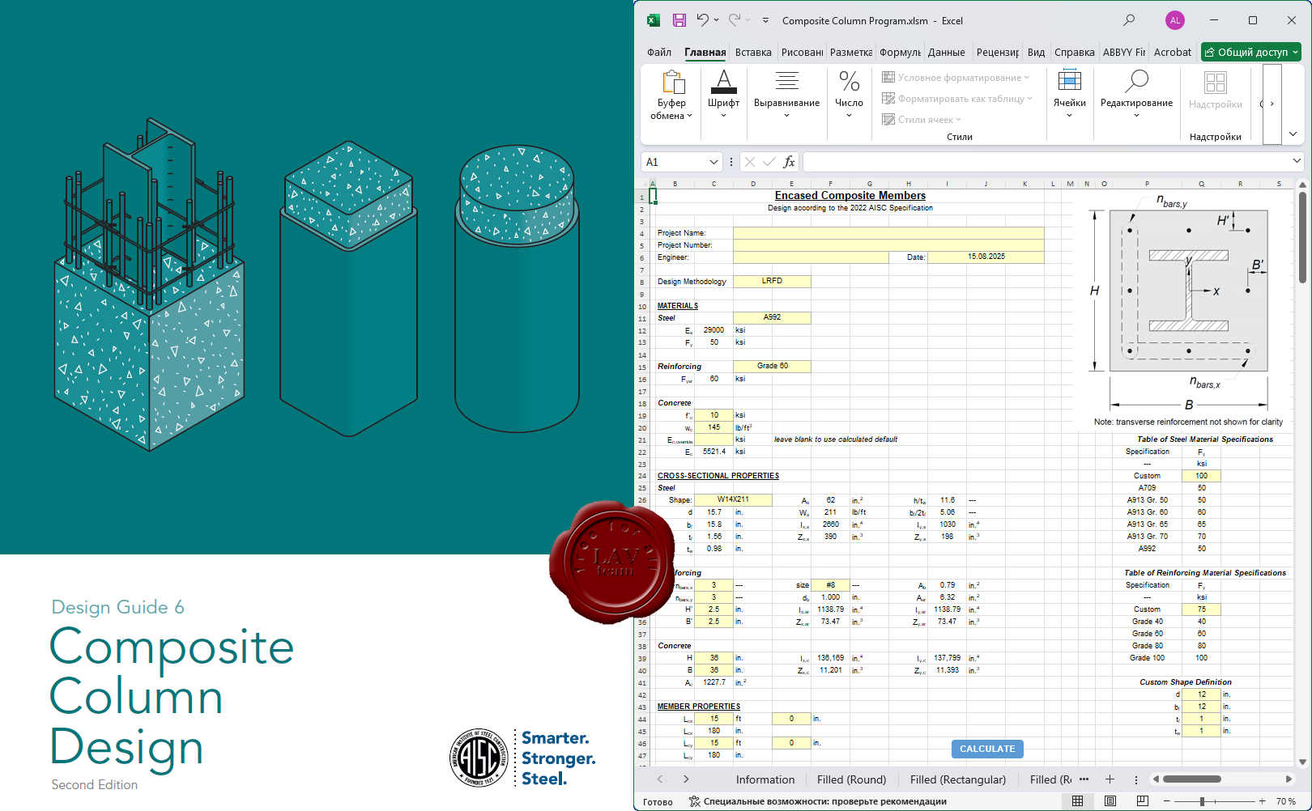This screenshot has height=811, width=1312.
Task: Click the Project Name input cell
Action: pos(888,233)
